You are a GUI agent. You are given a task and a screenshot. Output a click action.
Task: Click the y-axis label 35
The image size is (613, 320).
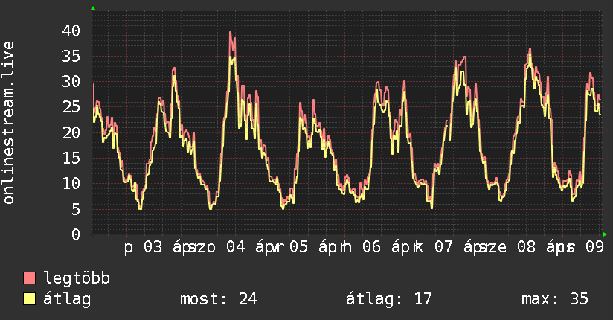click(71, 56)
